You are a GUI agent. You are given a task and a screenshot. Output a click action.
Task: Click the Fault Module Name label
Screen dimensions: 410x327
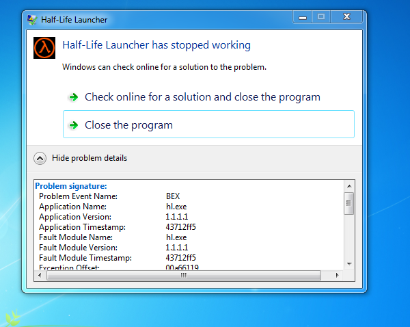coord(76,237)
